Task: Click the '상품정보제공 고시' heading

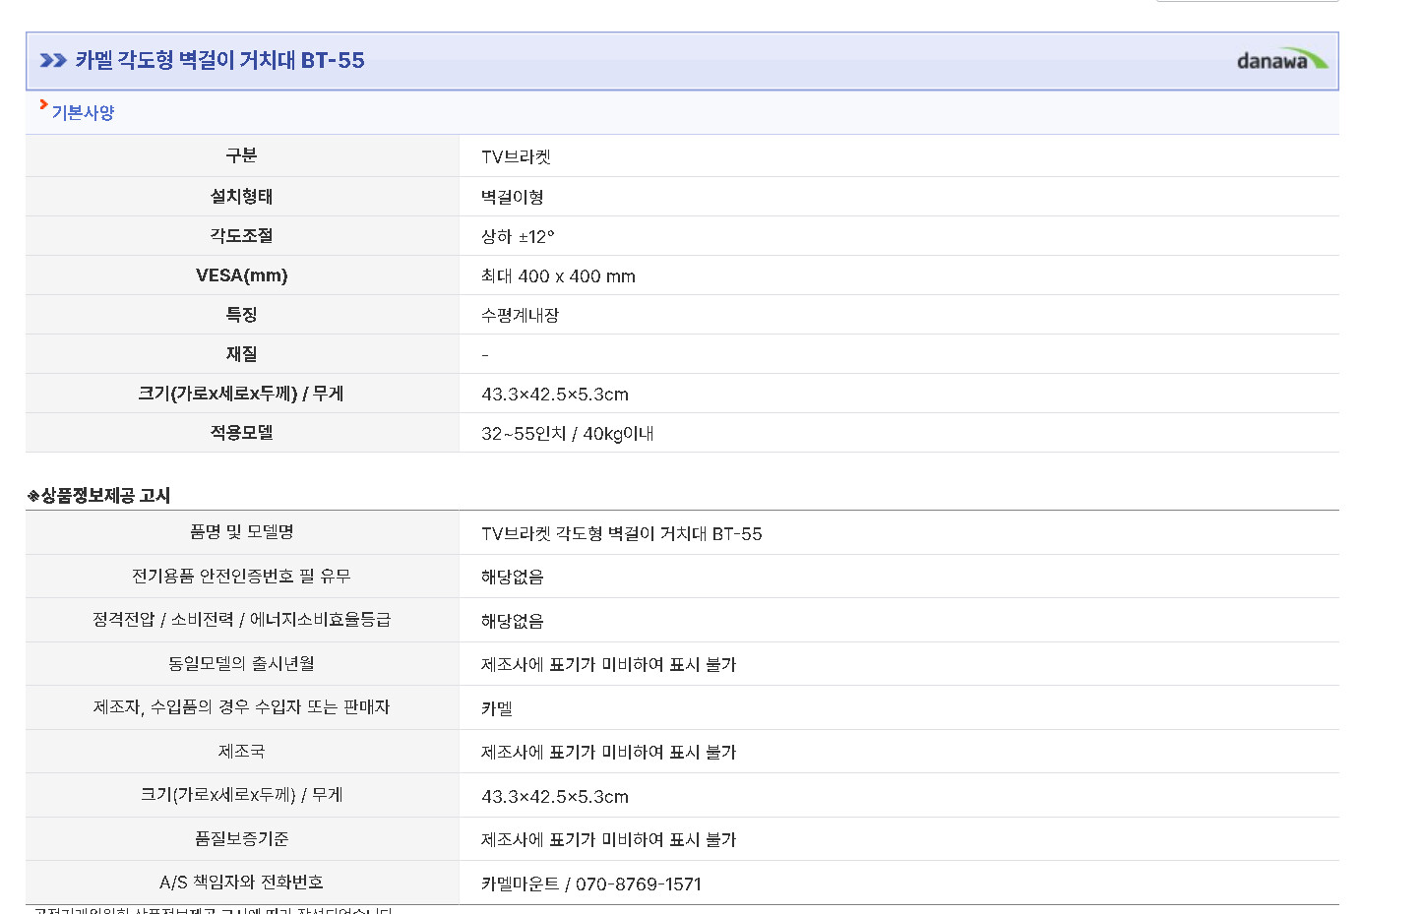Action: tap(98, 495)
